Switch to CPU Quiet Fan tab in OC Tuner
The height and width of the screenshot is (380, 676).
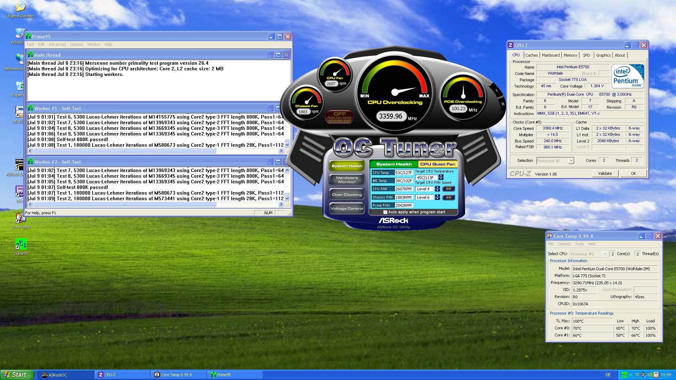coord(438,164)
